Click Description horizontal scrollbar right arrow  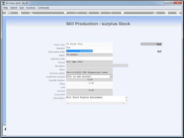point(124,103)
